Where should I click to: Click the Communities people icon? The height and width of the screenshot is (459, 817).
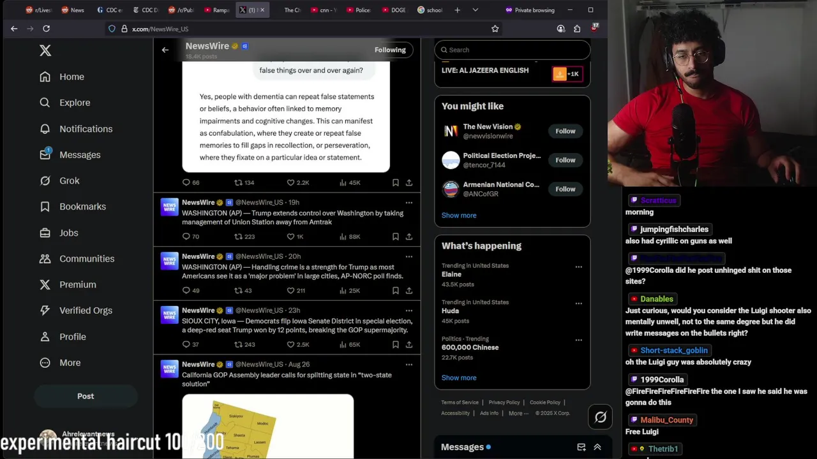pyautogui.click(x=45, y=259)
